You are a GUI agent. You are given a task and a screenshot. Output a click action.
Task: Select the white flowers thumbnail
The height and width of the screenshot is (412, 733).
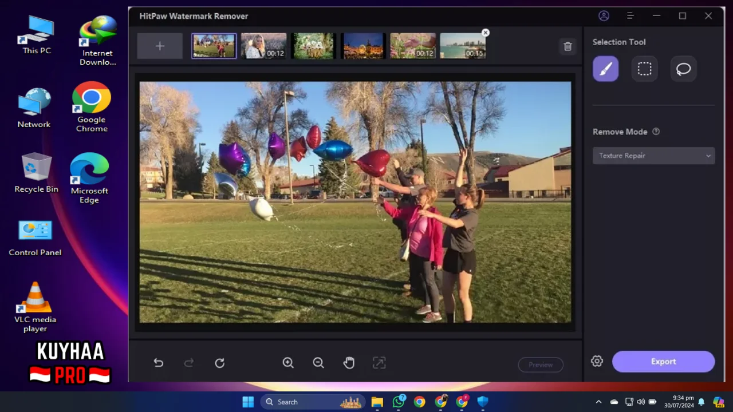313,46
